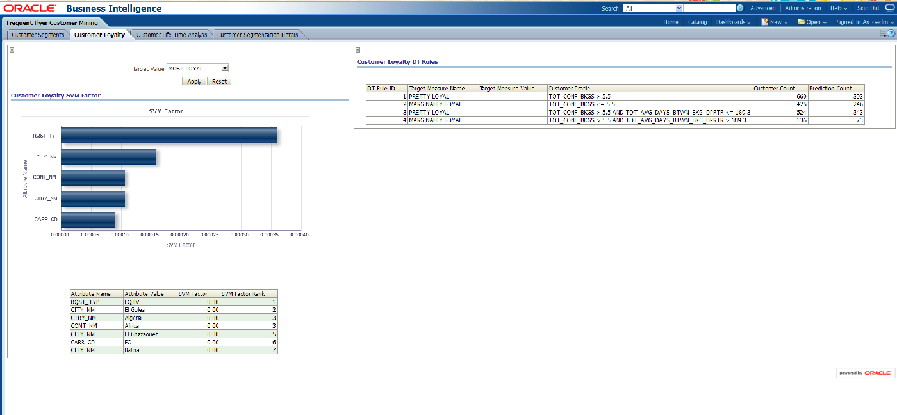Click the green search go arrow icon

click(x=740, y=8)
